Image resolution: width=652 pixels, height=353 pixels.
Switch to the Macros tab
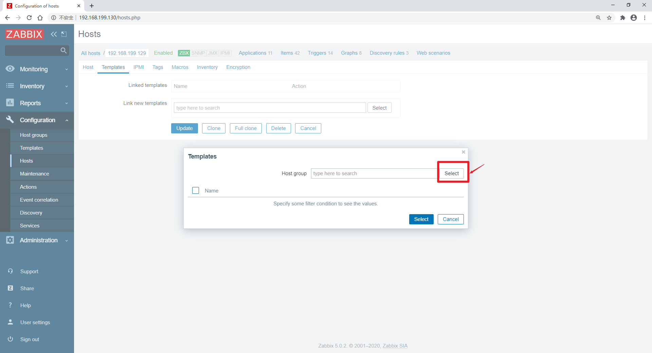(x=180, y=67)
